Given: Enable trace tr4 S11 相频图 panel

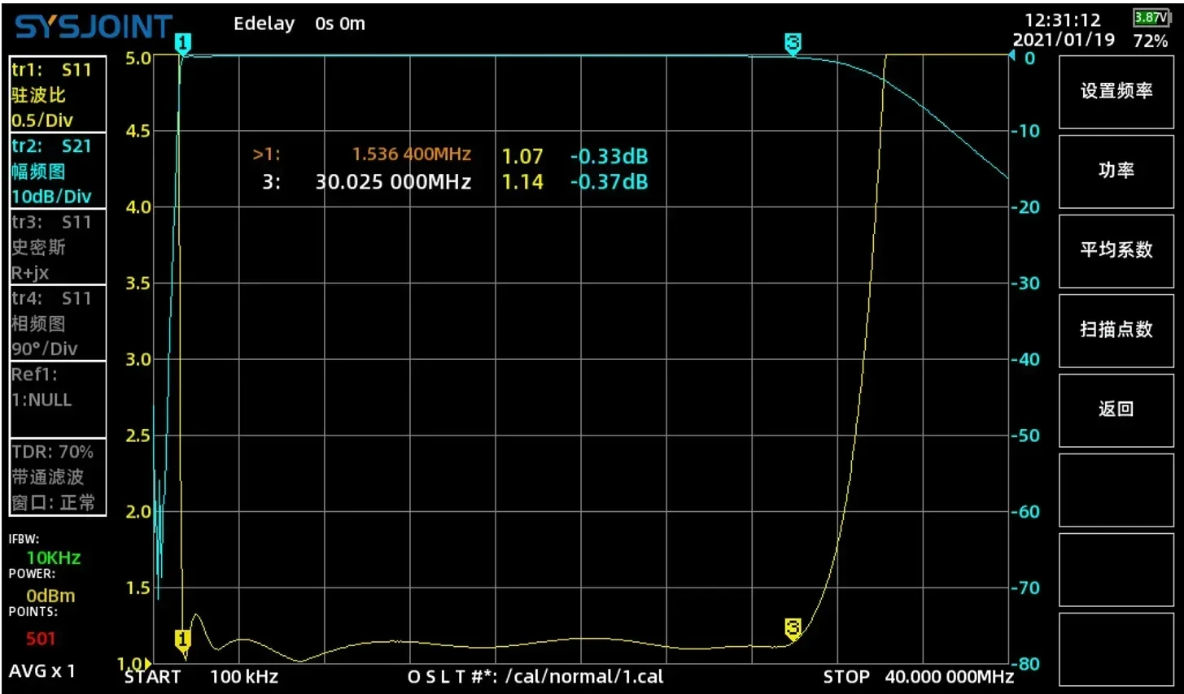Looking at the screenshot, I should point(58,323).
